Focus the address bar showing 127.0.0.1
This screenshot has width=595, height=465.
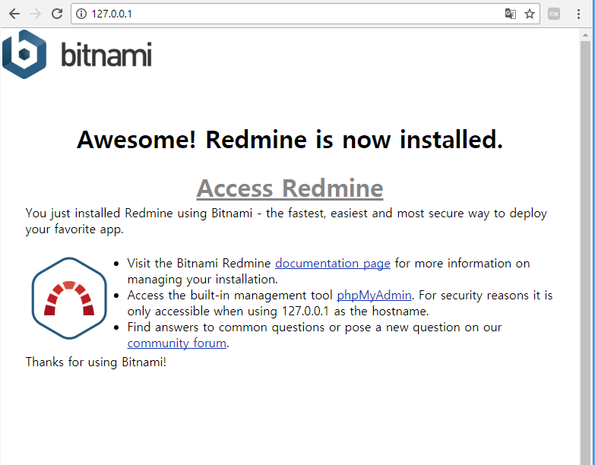[x=289, y=14]
